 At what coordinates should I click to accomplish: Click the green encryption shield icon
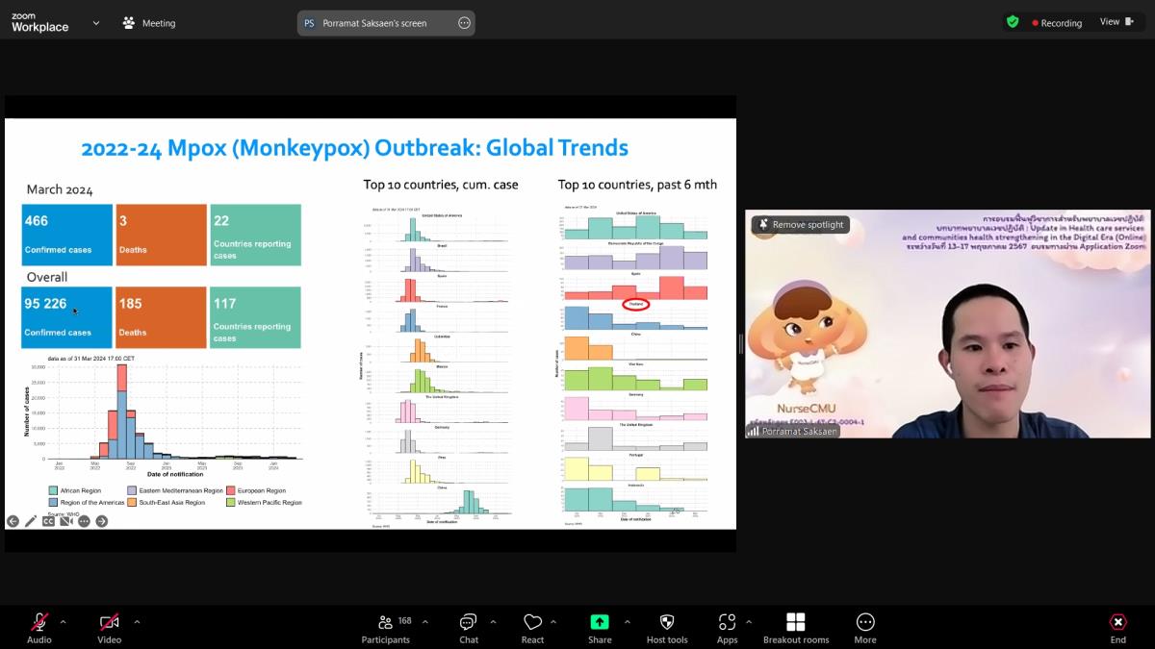click(x=1013, y=22)
